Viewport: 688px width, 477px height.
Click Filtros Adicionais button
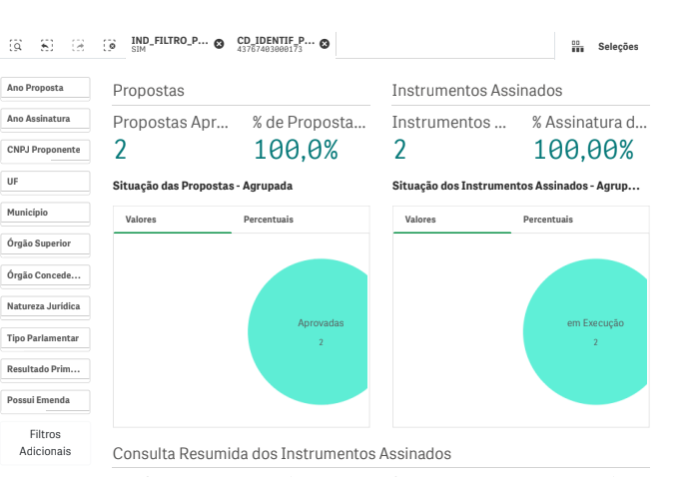coord(46,443)
